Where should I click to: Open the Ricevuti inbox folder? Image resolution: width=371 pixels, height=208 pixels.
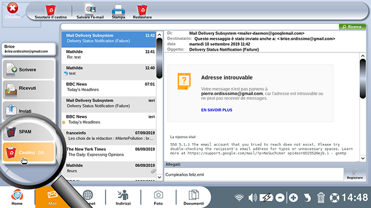[x=29, y=89]
